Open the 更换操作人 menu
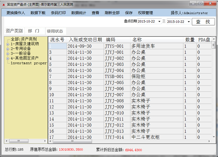The height and width of the screenshot is (157, 218). [16, 13]
